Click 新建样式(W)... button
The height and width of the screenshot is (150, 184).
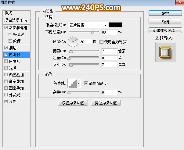click(x=165, y=30)
